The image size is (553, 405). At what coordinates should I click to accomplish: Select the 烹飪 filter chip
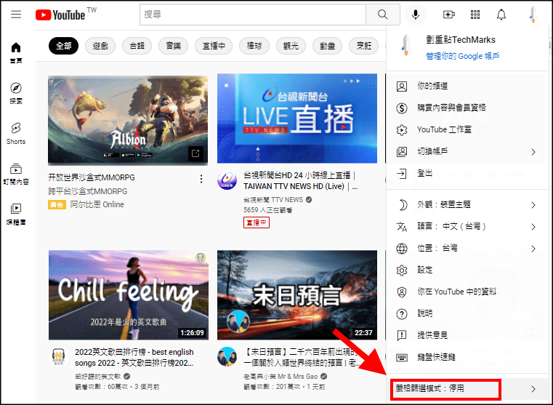pos(363,46)
